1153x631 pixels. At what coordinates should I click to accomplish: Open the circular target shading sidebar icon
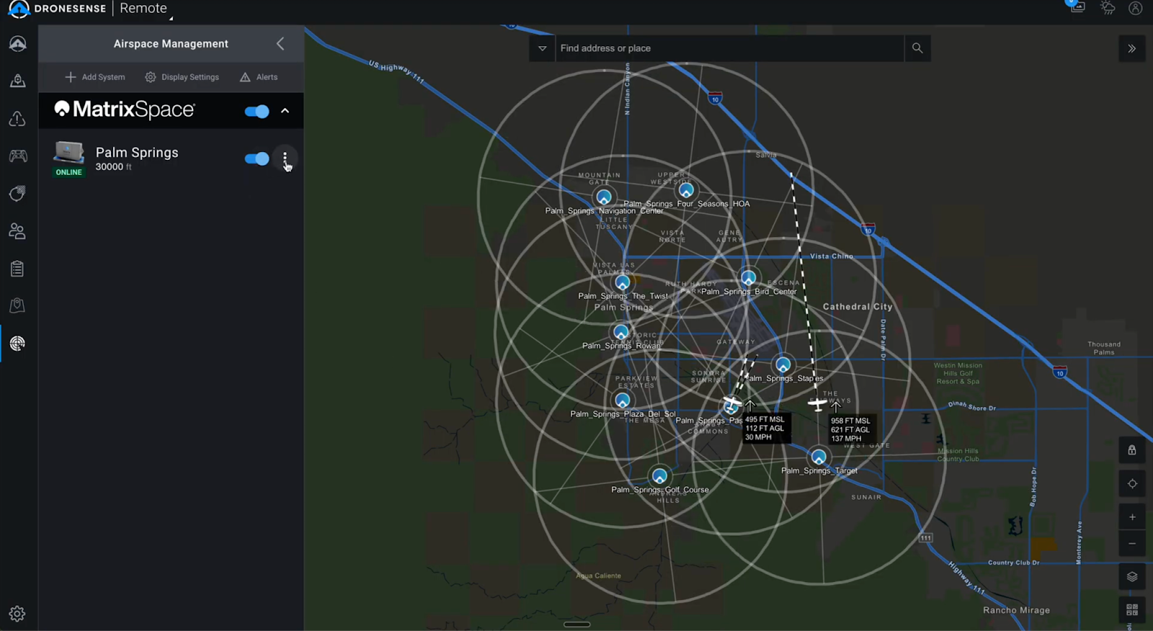point(18,193)
